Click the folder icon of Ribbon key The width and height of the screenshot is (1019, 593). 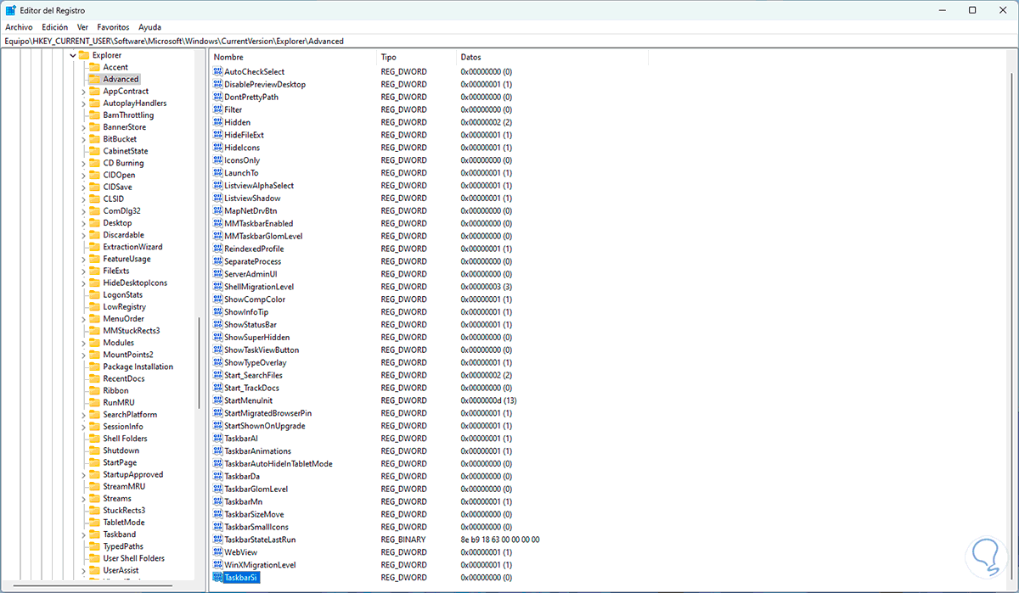(94, 391)
